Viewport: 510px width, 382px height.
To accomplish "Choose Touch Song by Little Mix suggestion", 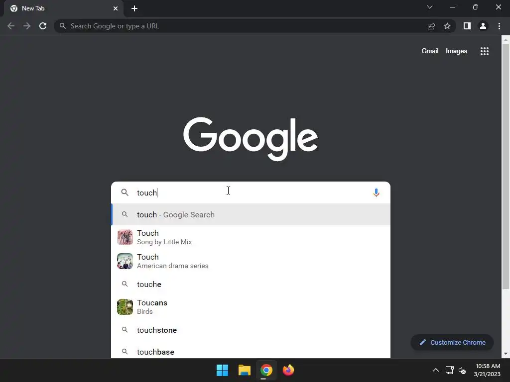I will (x=251, y=237).
